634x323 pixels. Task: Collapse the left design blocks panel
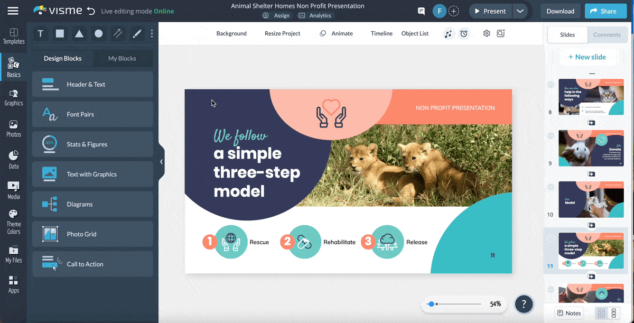coord(161,162)
